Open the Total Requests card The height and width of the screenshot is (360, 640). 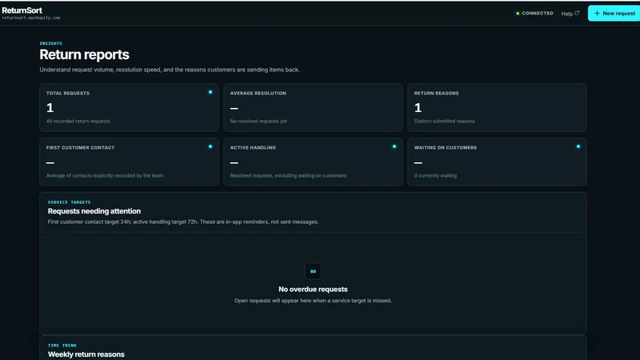129,108
